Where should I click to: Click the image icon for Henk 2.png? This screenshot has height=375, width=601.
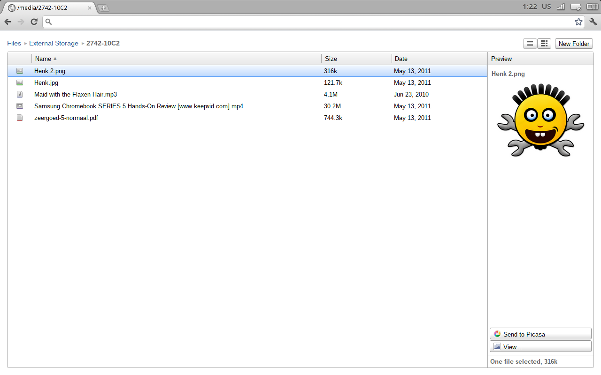pyautogui.click(x=20, y=71)
